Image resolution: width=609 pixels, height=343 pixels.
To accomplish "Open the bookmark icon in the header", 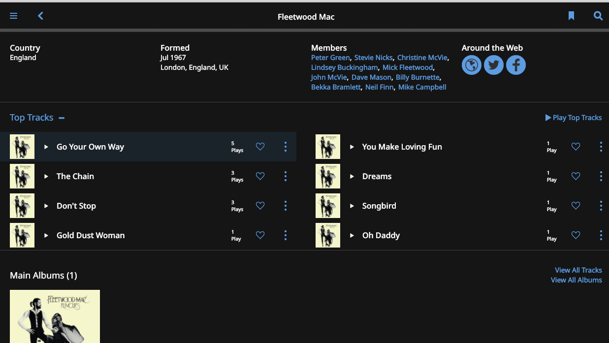I will point(571,16).
